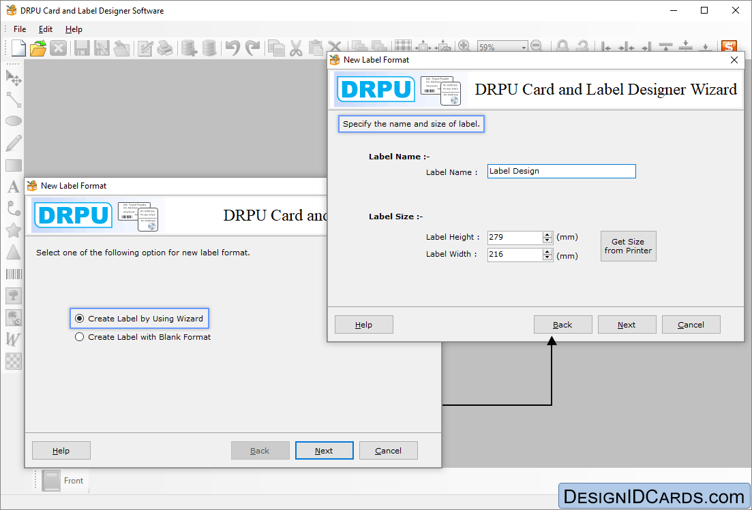Decrease Label Height with down spinner arrow
Viewport: 752px width, 510px height.
[547, 240]
